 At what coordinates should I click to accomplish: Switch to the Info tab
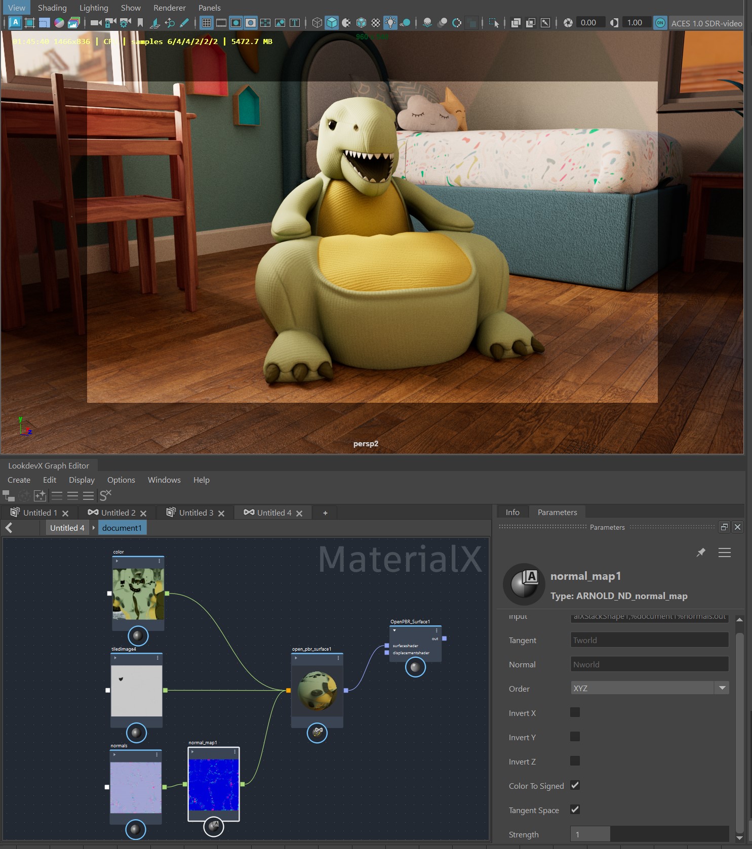[x=512, y=512]
